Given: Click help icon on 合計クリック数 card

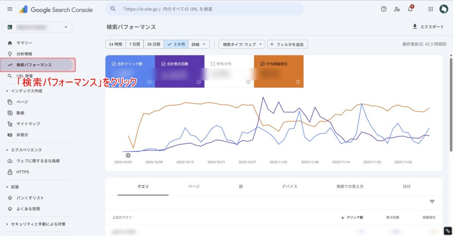Looking at the screenshot, I should 149,82.
